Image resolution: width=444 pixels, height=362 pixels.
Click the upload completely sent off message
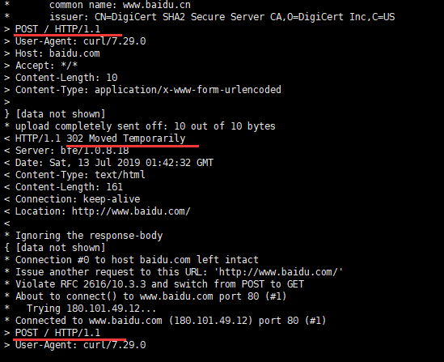(146, 126)
